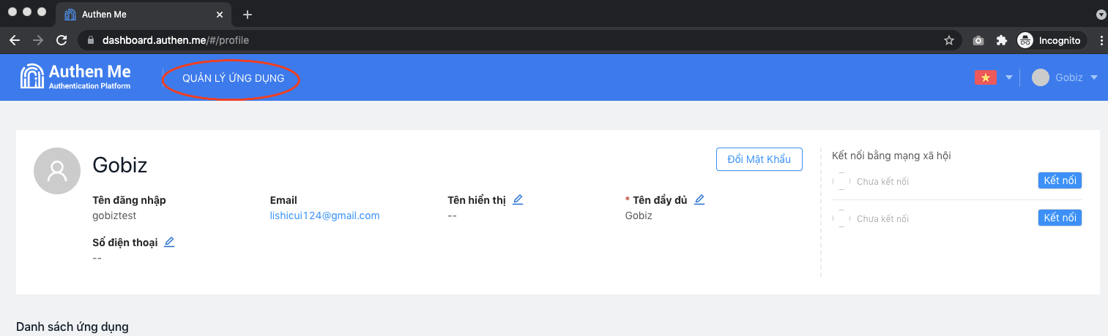This screenshot has width=1108, height=336.
Task: Click the first Kết nối button
Action: pos(1060,180)
